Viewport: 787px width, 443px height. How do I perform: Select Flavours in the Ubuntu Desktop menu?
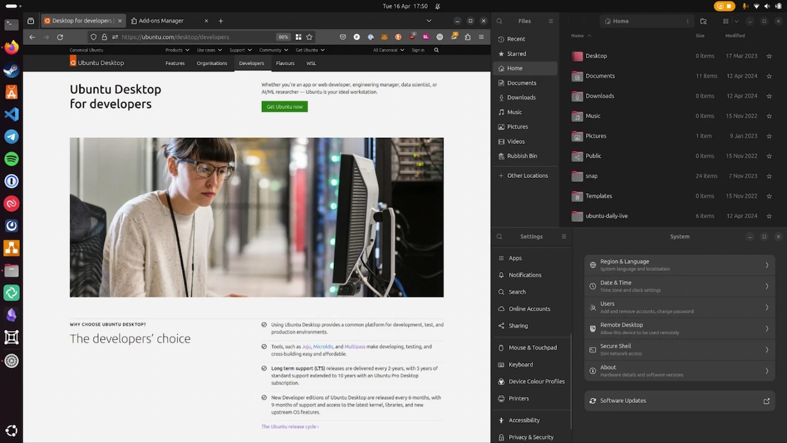[x=285, y=63]
